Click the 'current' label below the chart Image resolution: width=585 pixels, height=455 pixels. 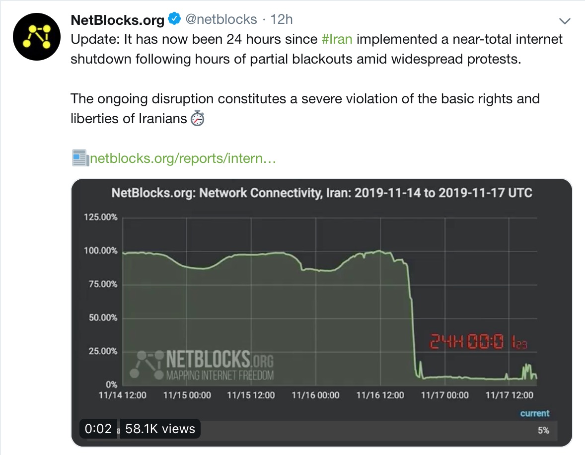(x=534, y=413)
